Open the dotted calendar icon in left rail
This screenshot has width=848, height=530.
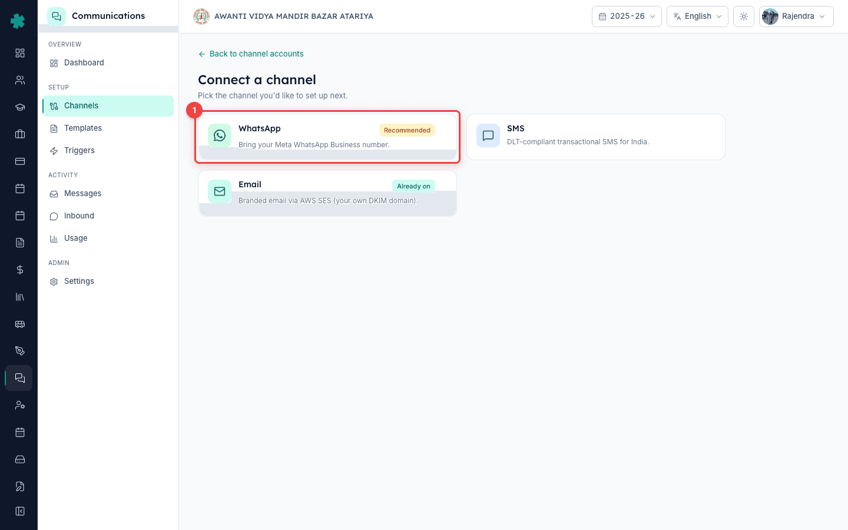pyautogui.click(x=20, y=432)
